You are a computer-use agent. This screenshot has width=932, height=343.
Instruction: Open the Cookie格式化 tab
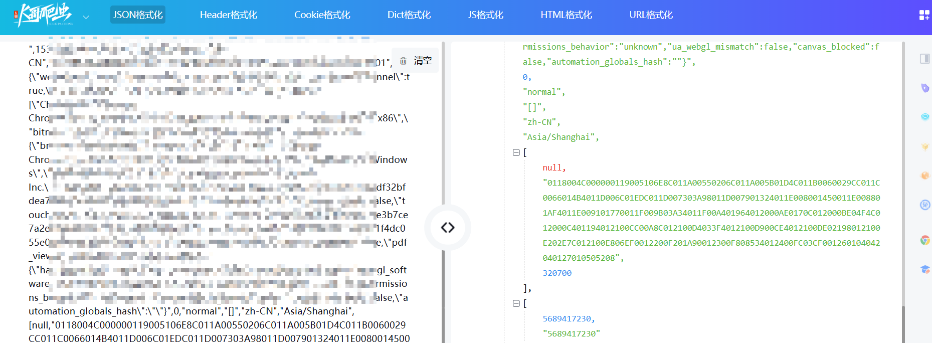[x=322, y=15]
